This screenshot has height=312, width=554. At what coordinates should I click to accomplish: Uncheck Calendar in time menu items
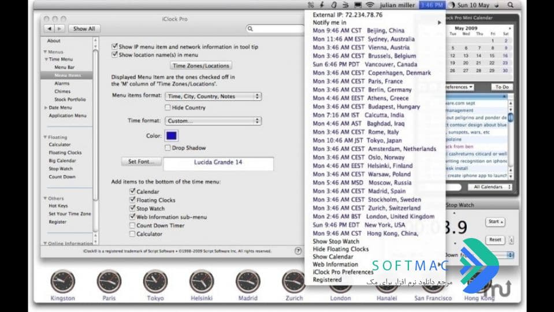click(132, 191)
